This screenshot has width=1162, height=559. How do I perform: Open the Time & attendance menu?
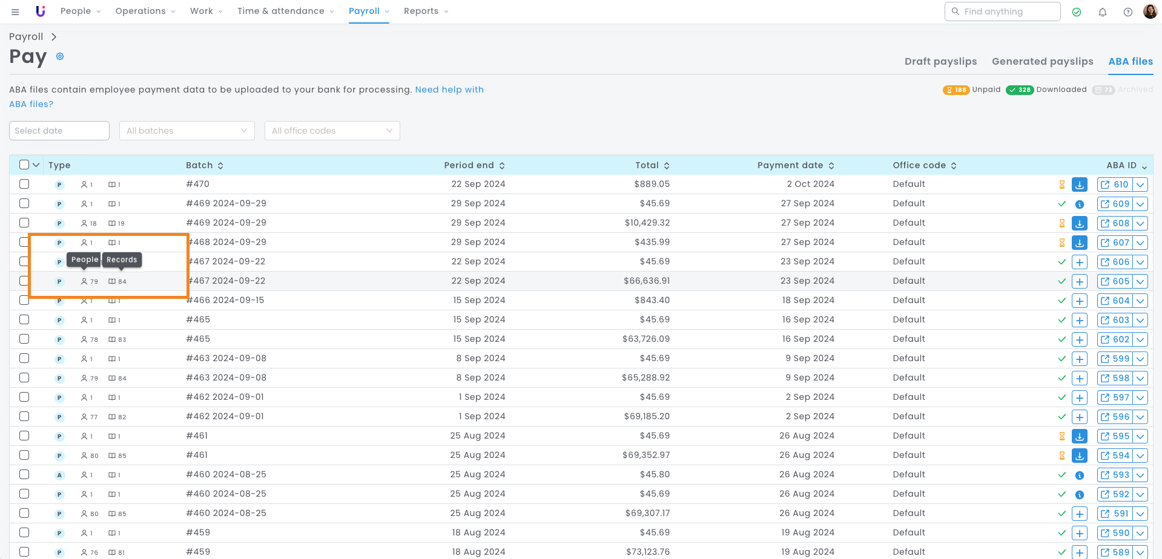285,11
